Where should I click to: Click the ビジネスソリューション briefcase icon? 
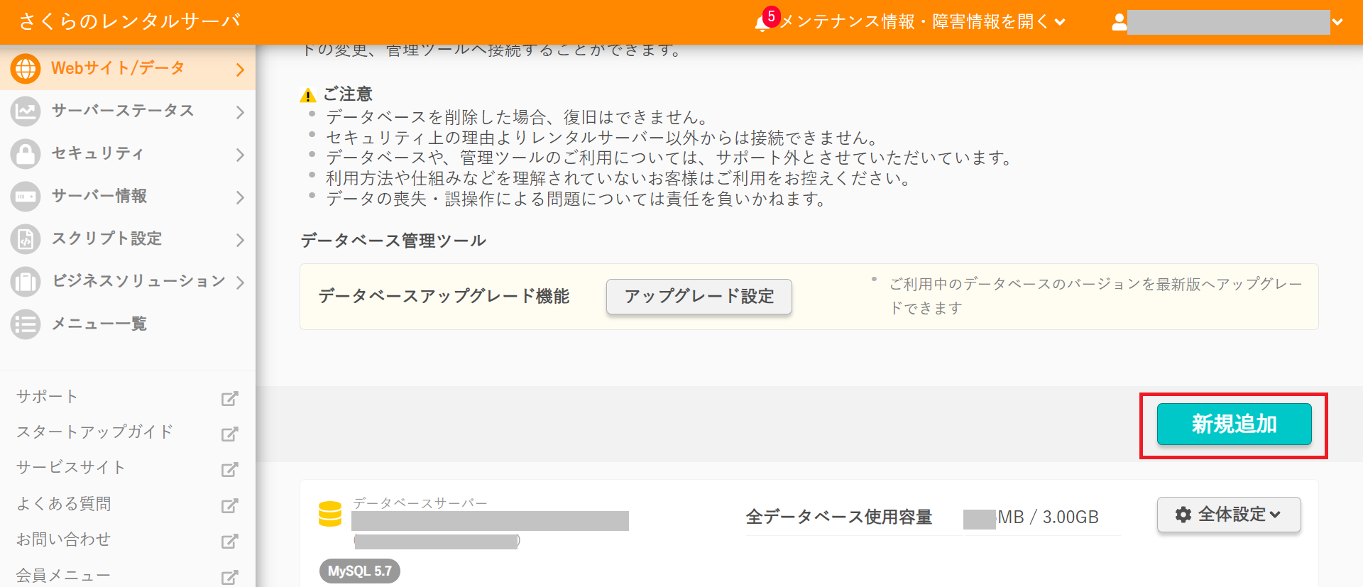pyautogui.click(x=26, y=282)
